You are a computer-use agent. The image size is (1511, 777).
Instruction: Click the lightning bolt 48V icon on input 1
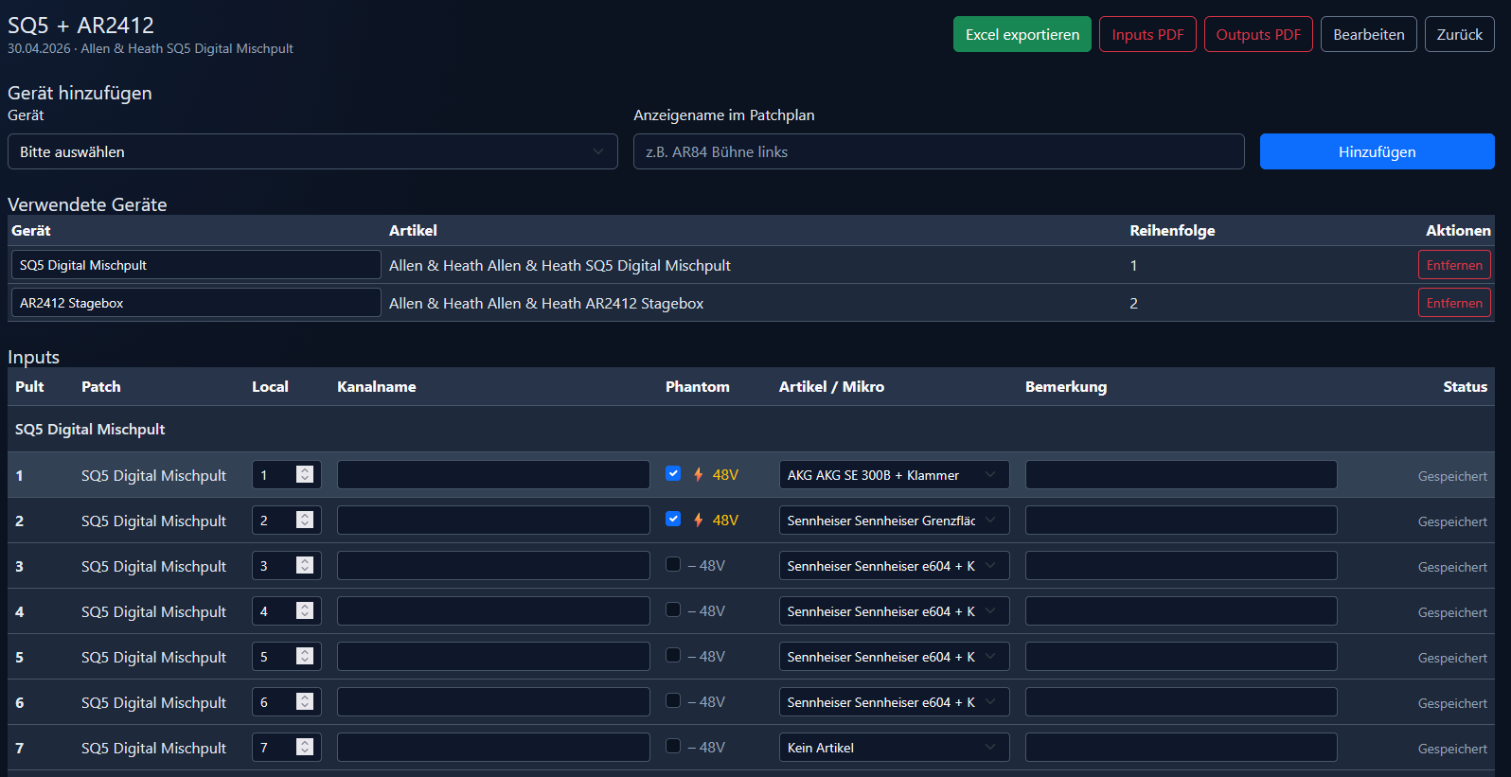(699, 475)
